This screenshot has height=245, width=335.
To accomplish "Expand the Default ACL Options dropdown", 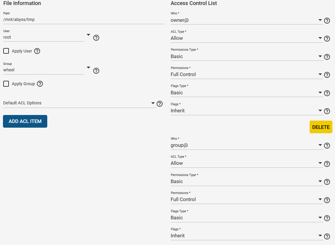I will (x=79, y=103).
